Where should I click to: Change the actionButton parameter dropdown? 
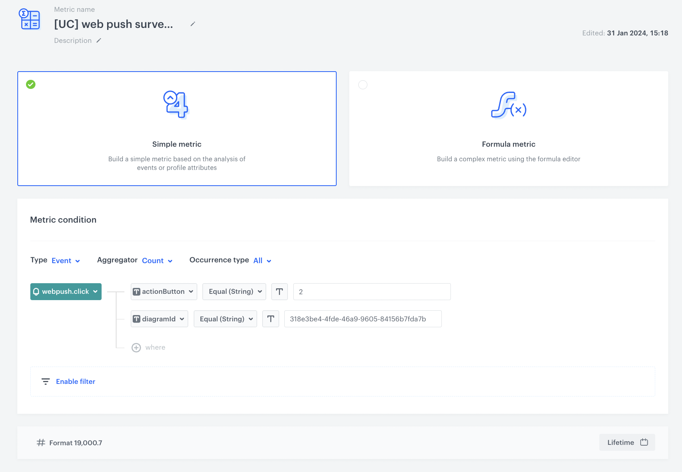(x=164, y=291)
